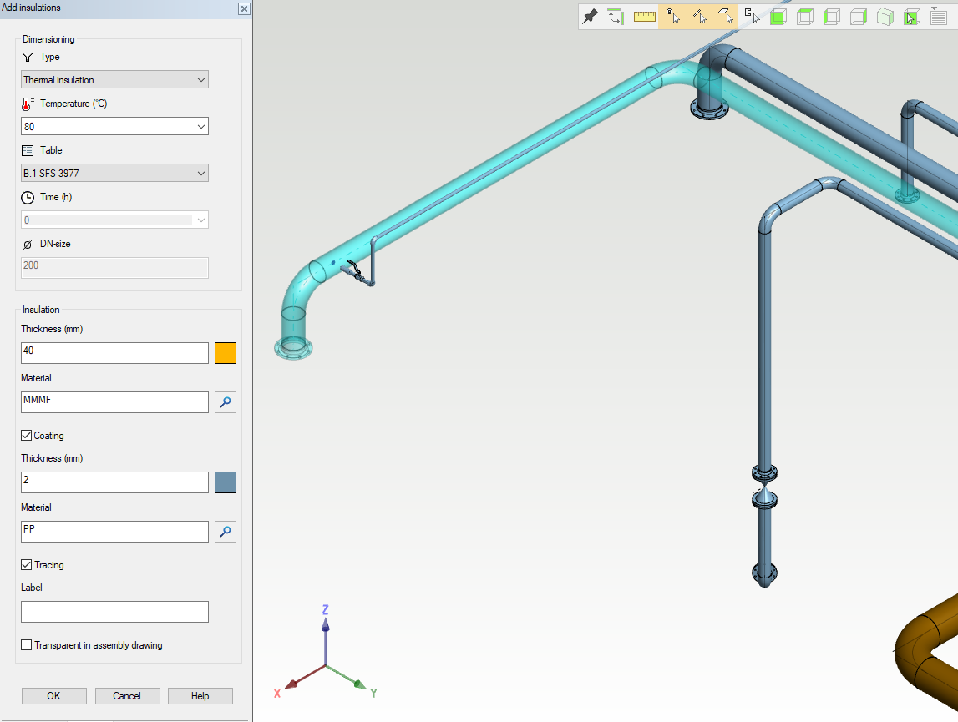Open the toolbar options list menu

click(x=938, y=17)
